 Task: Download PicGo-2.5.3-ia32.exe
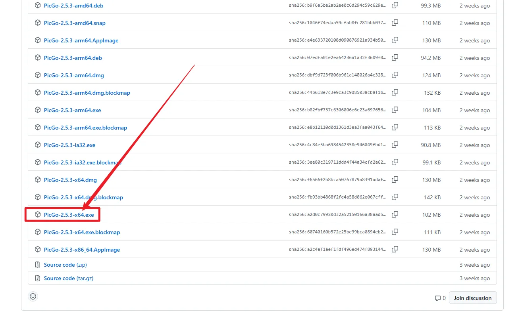(x=69, y=145)
